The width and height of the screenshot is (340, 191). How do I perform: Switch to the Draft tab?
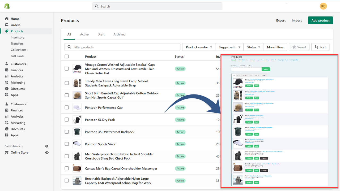tap(101, 34)
